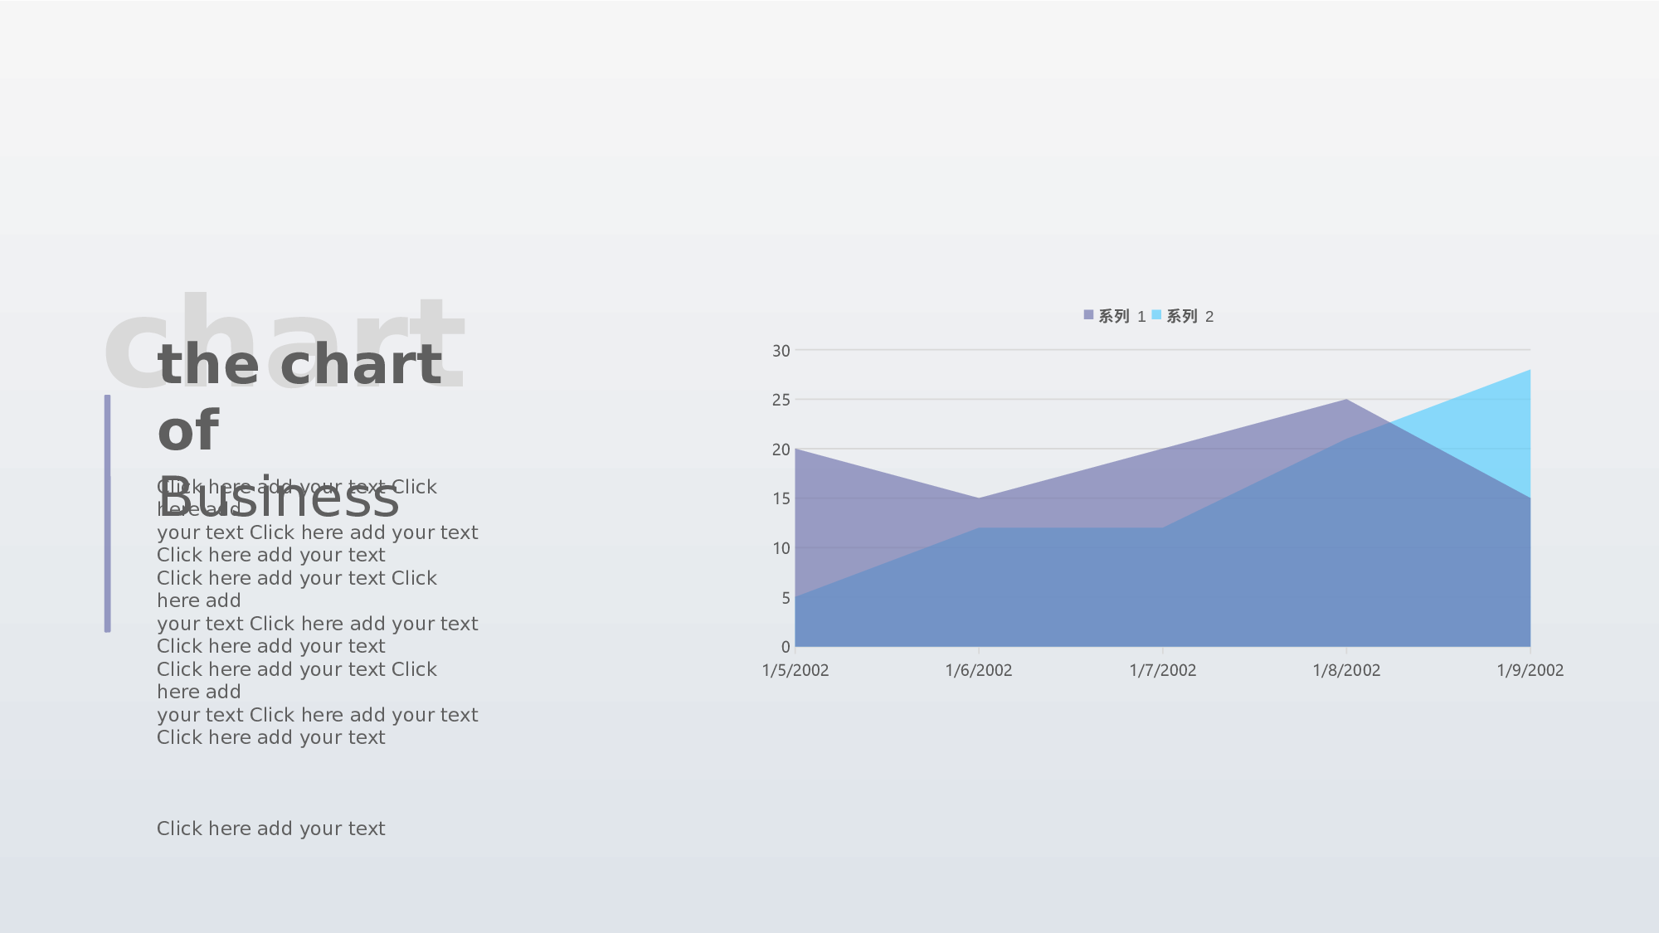Click the 1/9/2002 axis date label

tap(1530, 670)
